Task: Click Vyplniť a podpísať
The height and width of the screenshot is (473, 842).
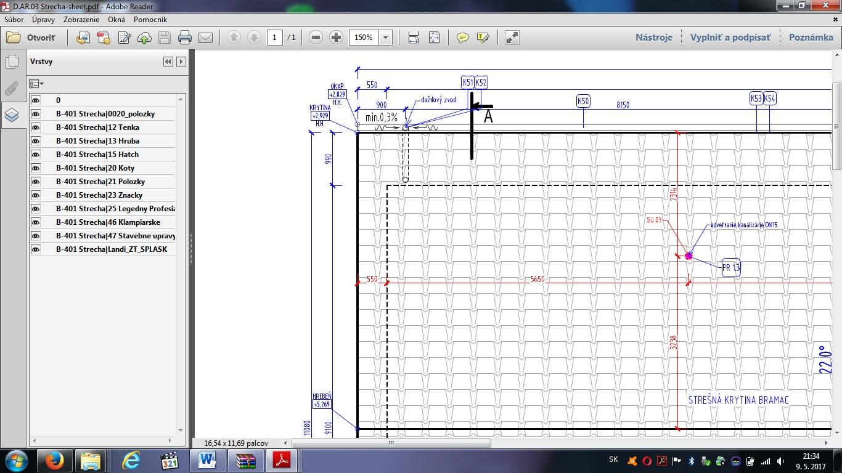Action: pos(730,38)
